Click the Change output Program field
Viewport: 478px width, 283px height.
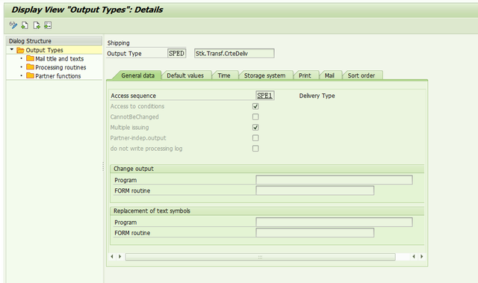pos(334,180)
